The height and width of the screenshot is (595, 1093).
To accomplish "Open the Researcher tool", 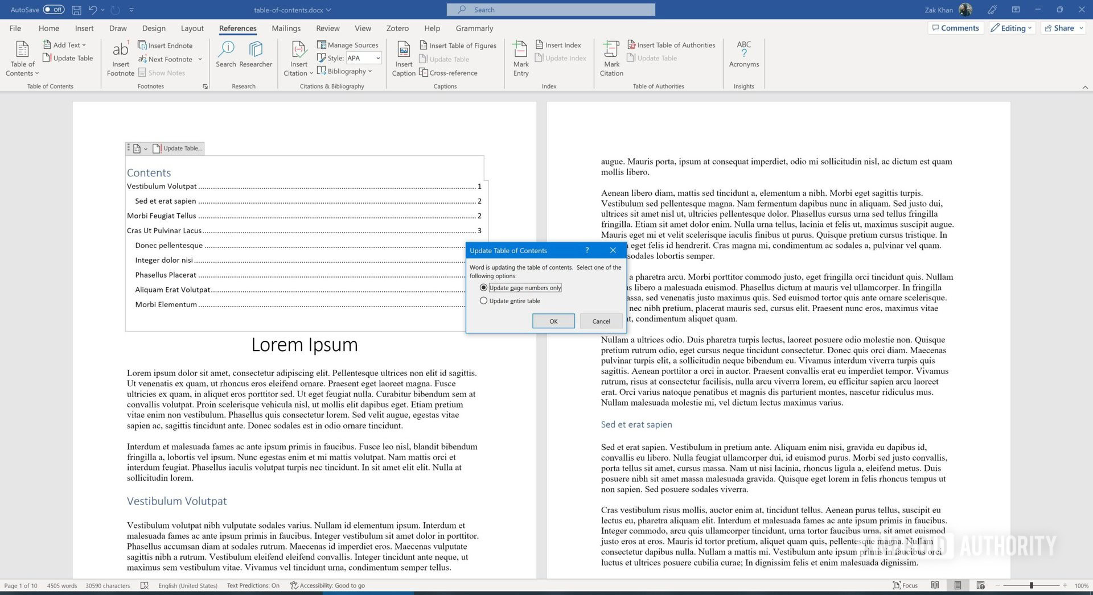I will click(256, 51).
